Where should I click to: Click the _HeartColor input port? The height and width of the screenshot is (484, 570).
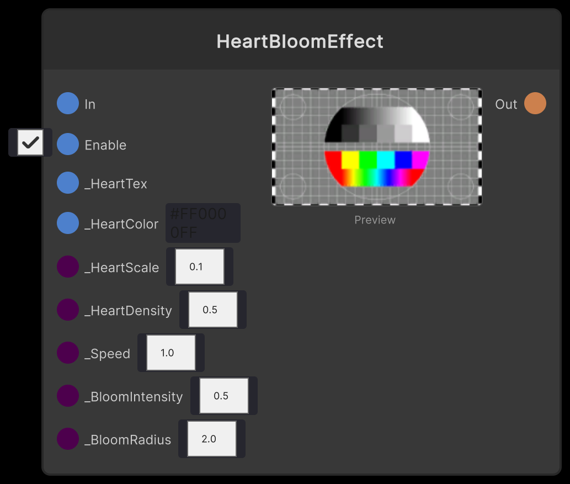point(67,223)
